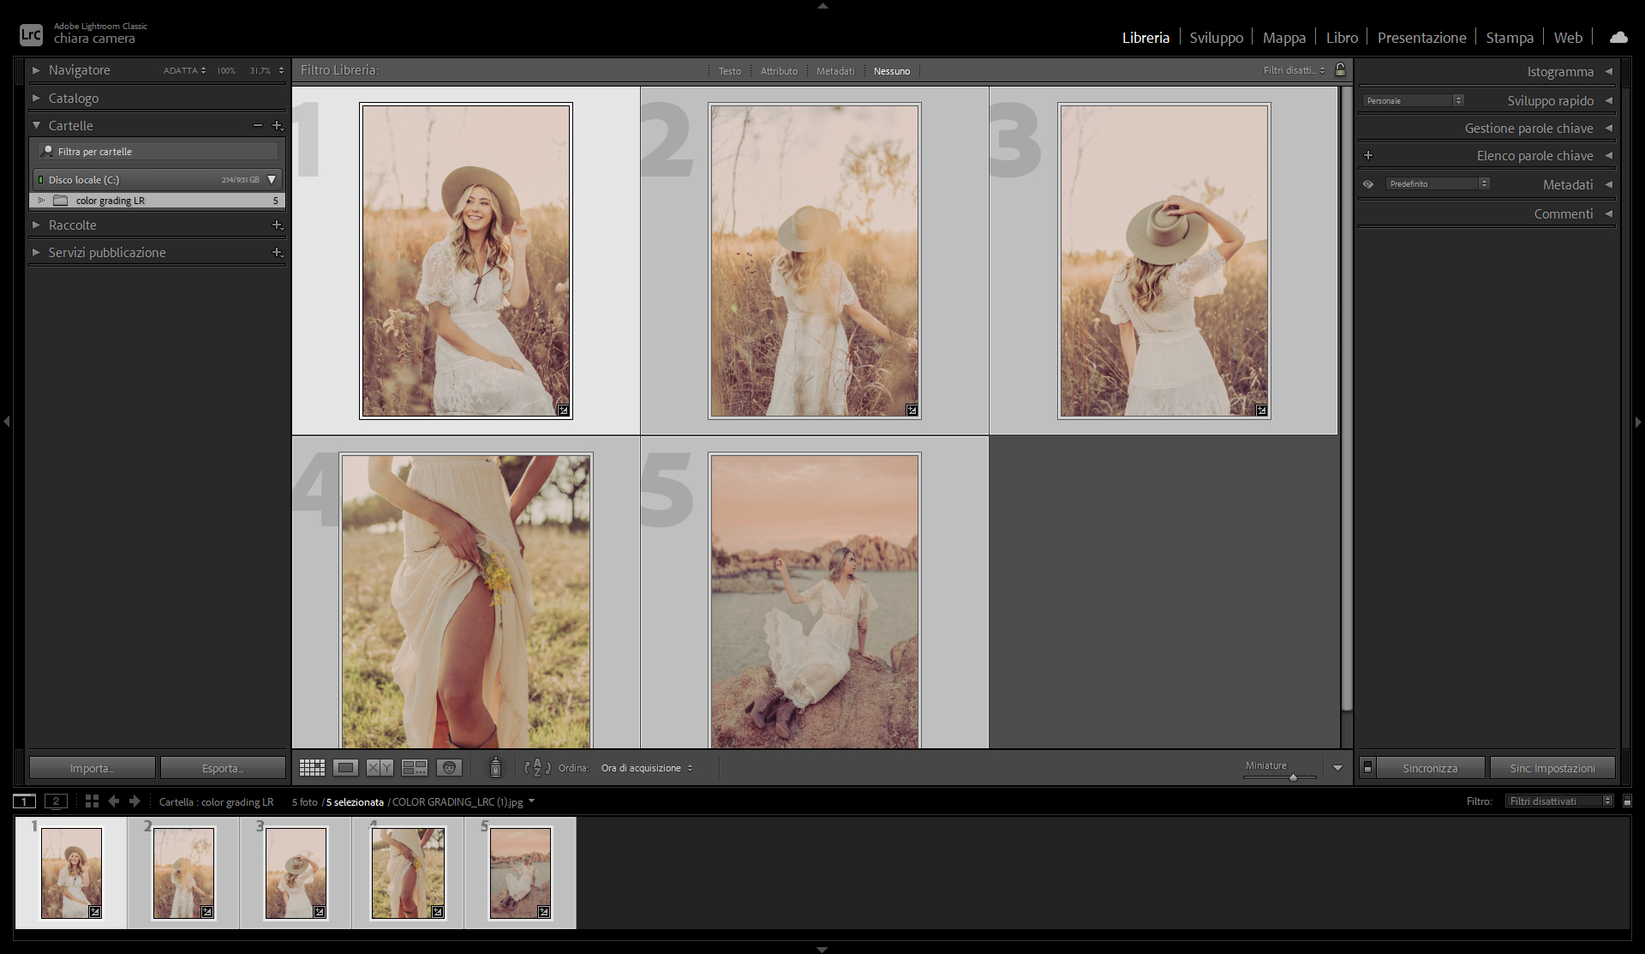Open Survey view icon
Viewport: 1645px width, 954px height.
(x=415, y=768)
